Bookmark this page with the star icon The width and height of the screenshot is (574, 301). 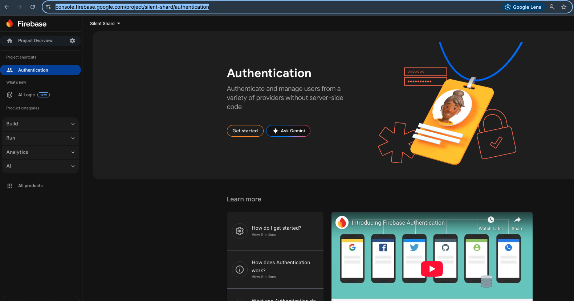pyautogui.click(x=564, y=7)
